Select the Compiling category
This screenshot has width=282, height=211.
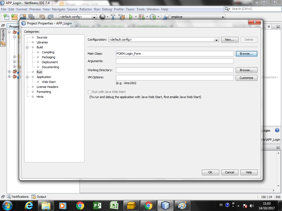(x=48, y=52)
